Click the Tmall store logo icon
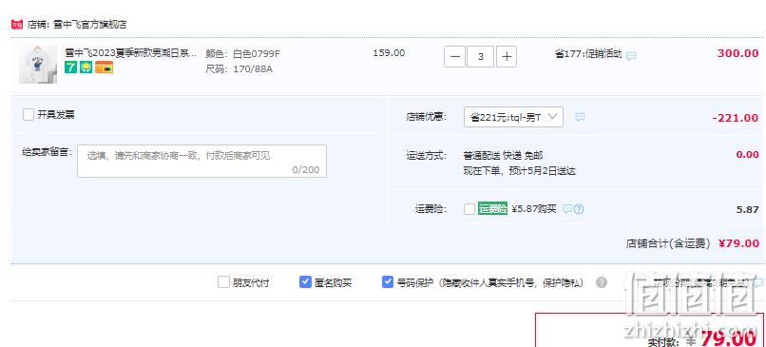The width and height of the screenshot is (766, 347). tap(17, 25)
